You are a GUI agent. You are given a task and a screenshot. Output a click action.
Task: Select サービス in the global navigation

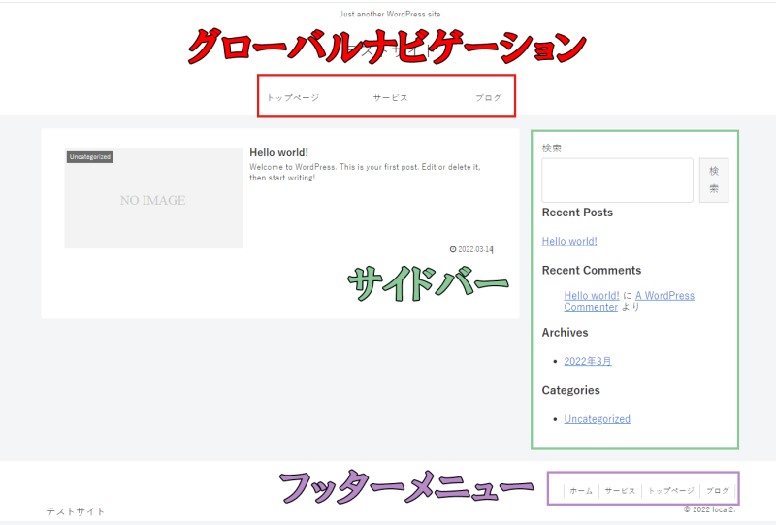point(390,98)
